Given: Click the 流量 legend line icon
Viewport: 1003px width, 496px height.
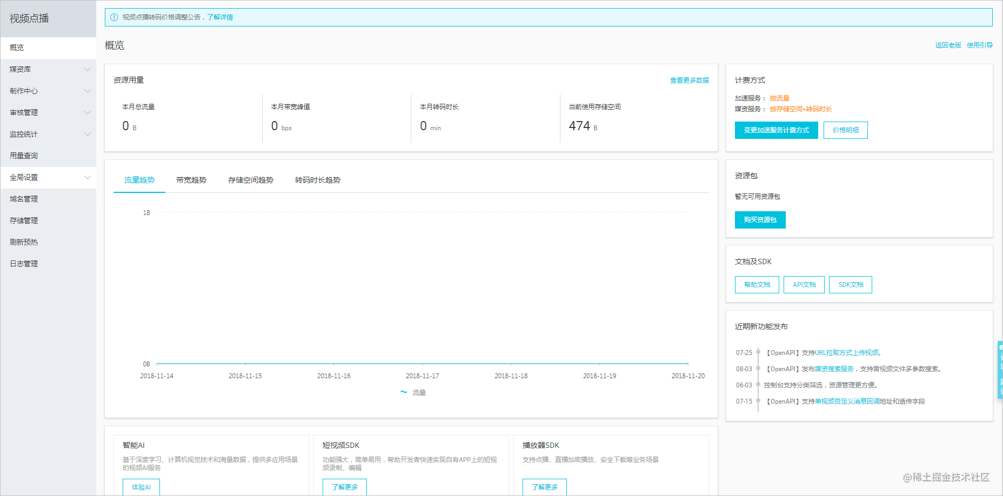Looking at the screenshot, I should (404, 392).
